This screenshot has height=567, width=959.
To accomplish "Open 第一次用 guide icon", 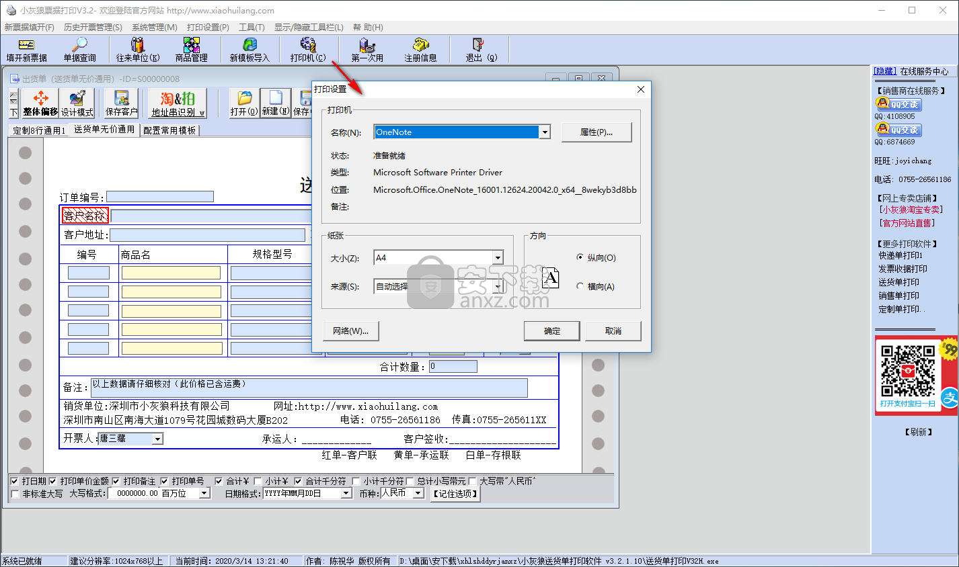I will tap(367, 50).
